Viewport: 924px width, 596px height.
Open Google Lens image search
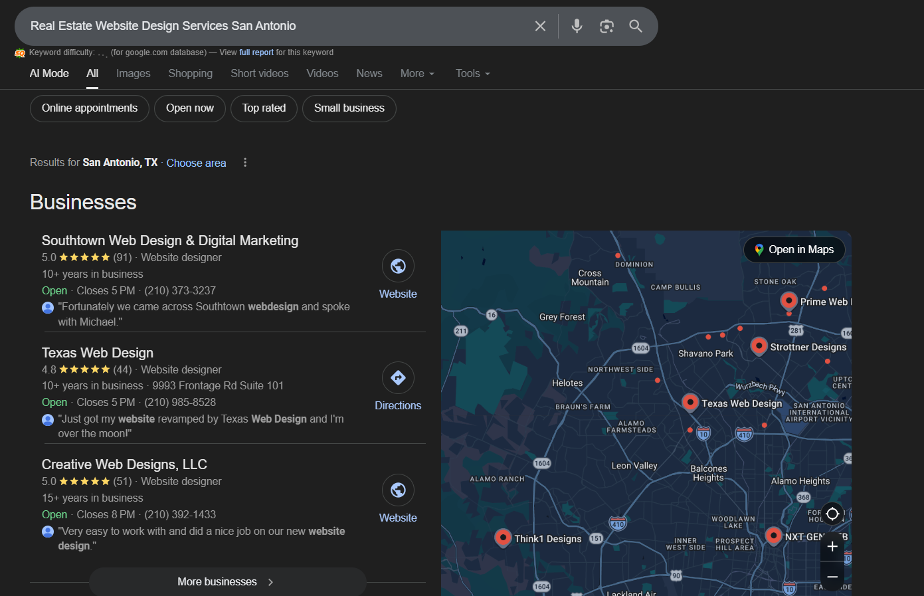606,26
